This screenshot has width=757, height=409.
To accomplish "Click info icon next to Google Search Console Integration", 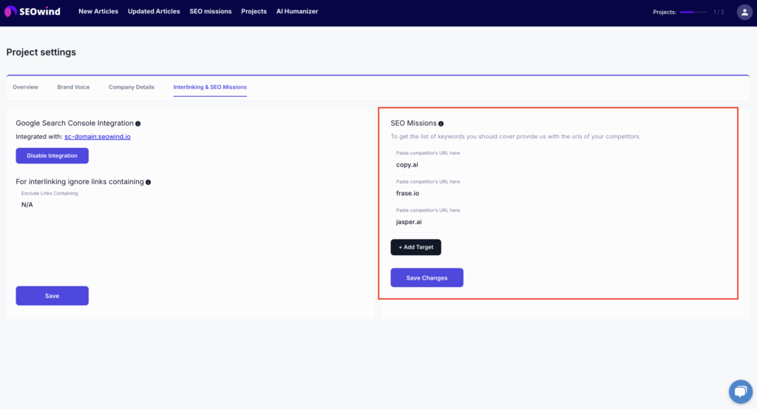I will (x=138, y=124).
